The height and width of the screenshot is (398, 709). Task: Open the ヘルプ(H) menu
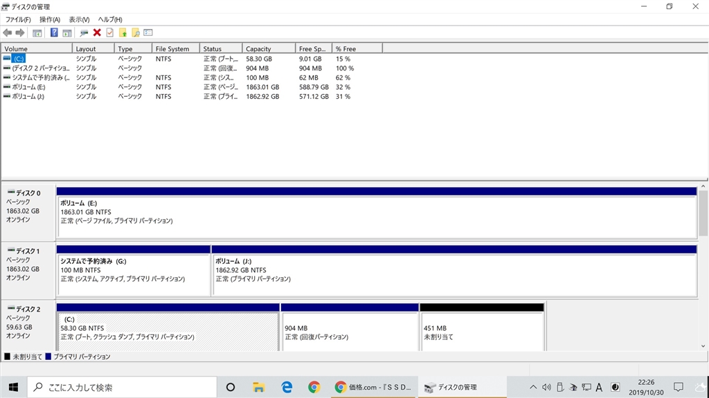point(110,19)
